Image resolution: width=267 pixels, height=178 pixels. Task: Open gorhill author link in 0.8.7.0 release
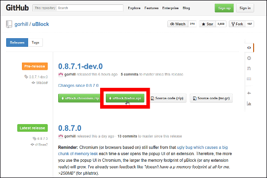pyautogui.click(x=70, y=136)
